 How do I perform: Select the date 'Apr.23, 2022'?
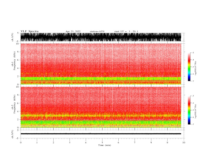(x=73, y=31)
